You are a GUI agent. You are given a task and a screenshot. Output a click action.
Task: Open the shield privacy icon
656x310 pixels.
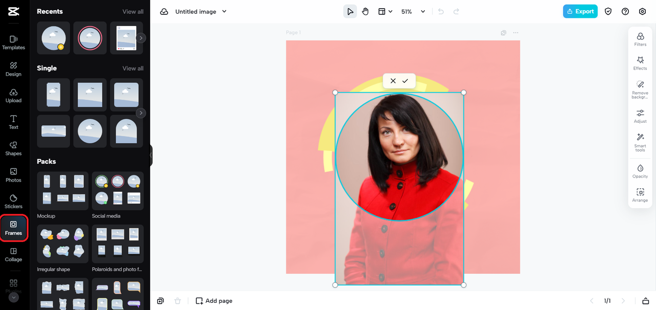pos(608,11)
